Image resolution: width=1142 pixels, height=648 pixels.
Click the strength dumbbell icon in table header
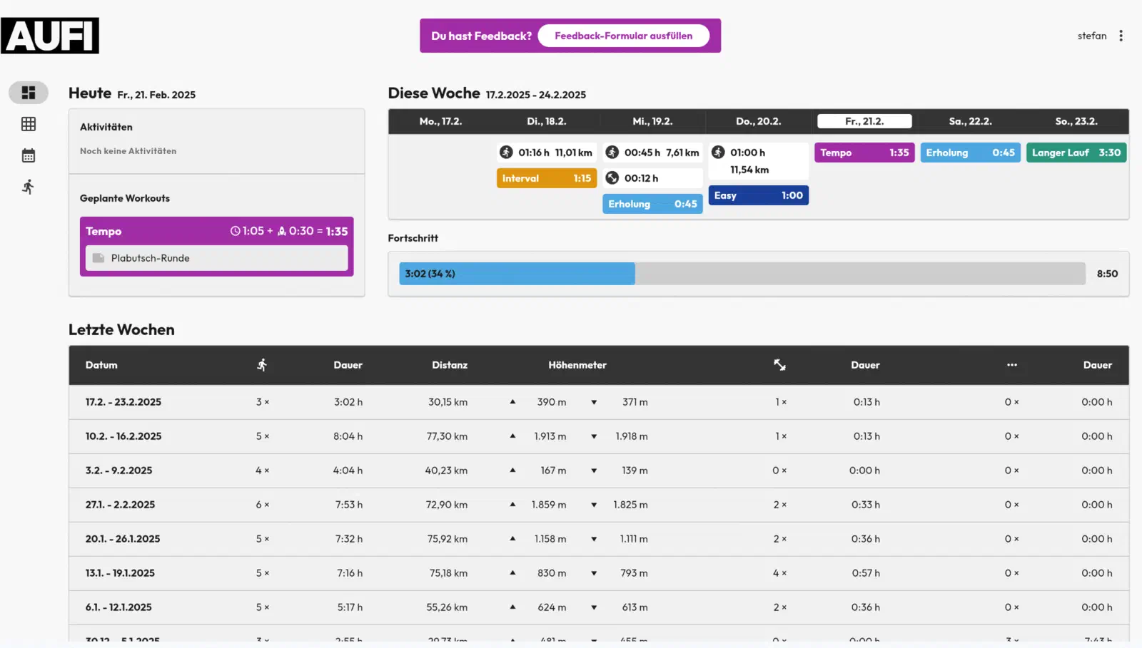pos(779,365)
